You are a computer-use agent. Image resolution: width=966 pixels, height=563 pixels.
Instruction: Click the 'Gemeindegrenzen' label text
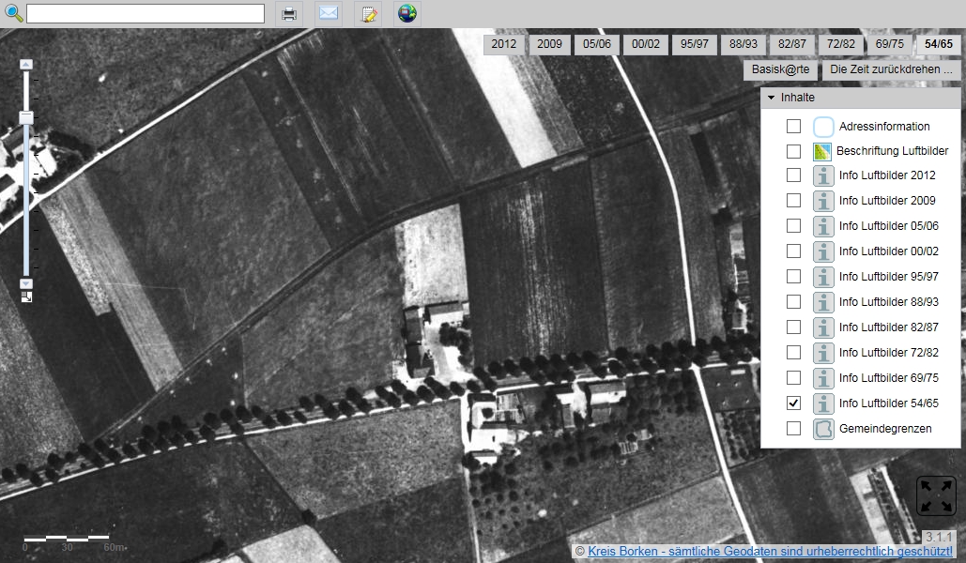tap(885, 429)
